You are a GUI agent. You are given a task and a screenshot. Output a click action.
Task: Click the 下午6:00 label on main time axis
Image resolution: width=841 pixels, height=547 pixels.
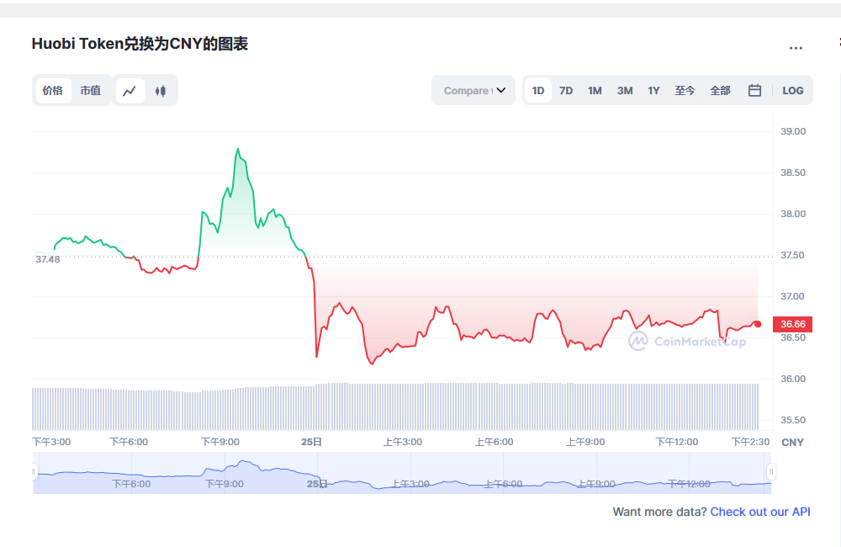(x=129, y=443)
